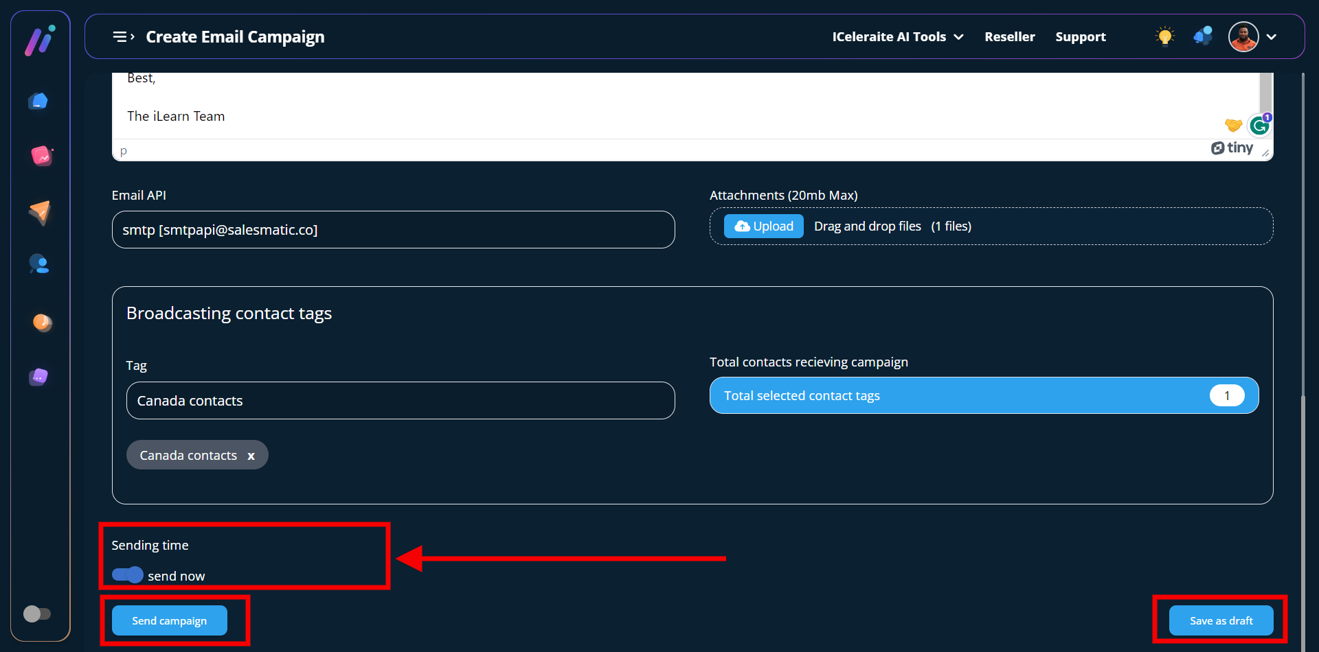Toggle the switch at sidebar bottom
Image resolution: width=1319 pixels, height=652 pixels.
coord(37,614)
